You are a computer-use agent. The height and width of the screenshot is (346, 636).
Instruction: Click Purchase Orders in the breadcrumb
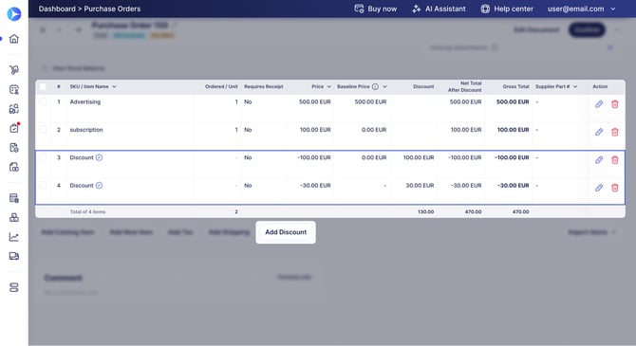[x=112, y=9]
